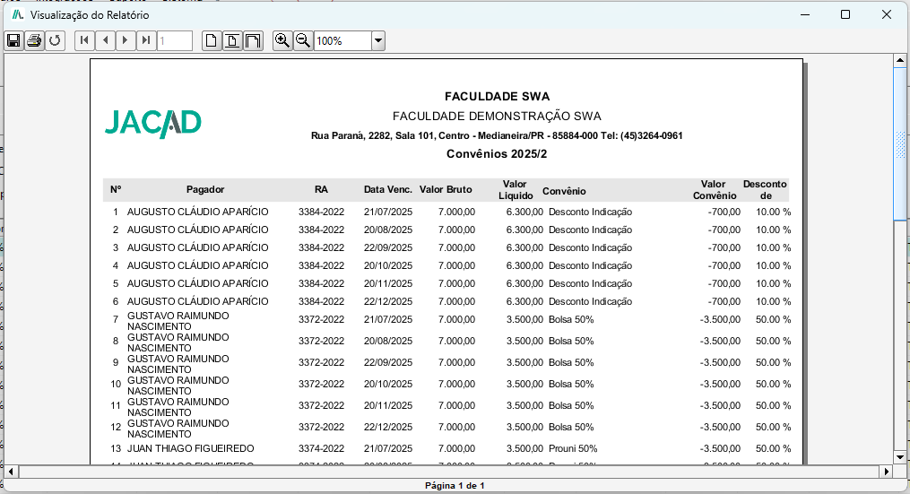
Task: Click the application icon in title bar
Action: click(18, 14)
